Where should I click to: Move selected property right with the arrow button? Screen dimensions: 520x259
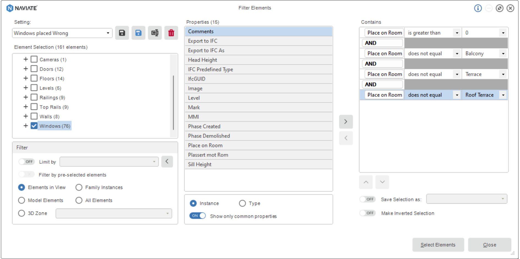pyautogui.click(x=346, y=121)
